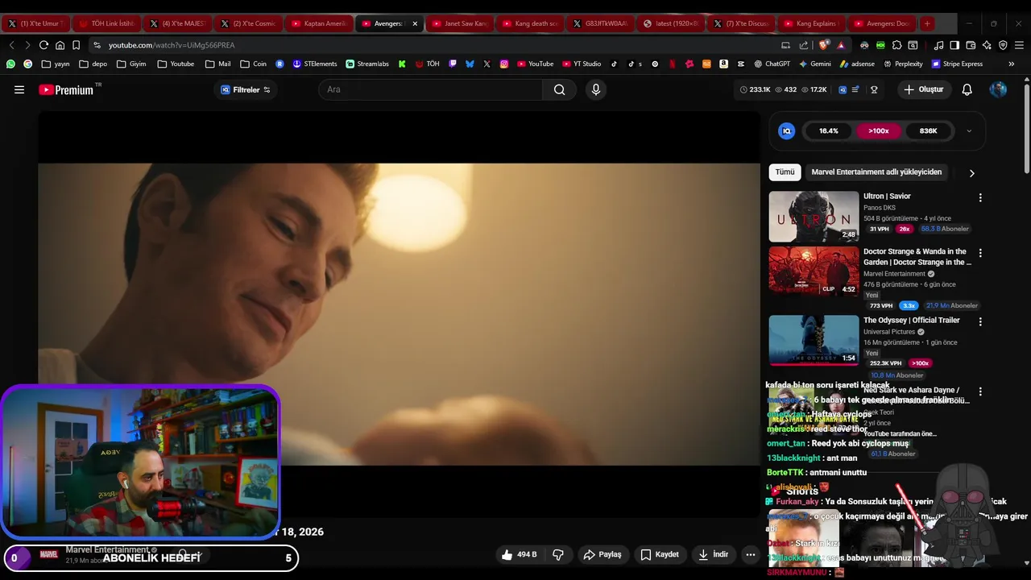Image resolution: width=1031 pixels, height=580 pixels.
Task: Click the >100x vidIQ score pill
Action: pos(878,130)
